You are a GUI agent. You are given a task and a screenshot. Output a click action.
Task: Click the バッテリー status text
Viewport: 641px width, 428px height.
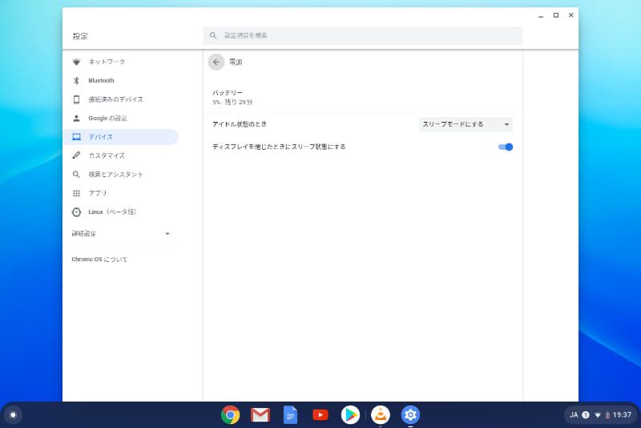pos(232,97)
